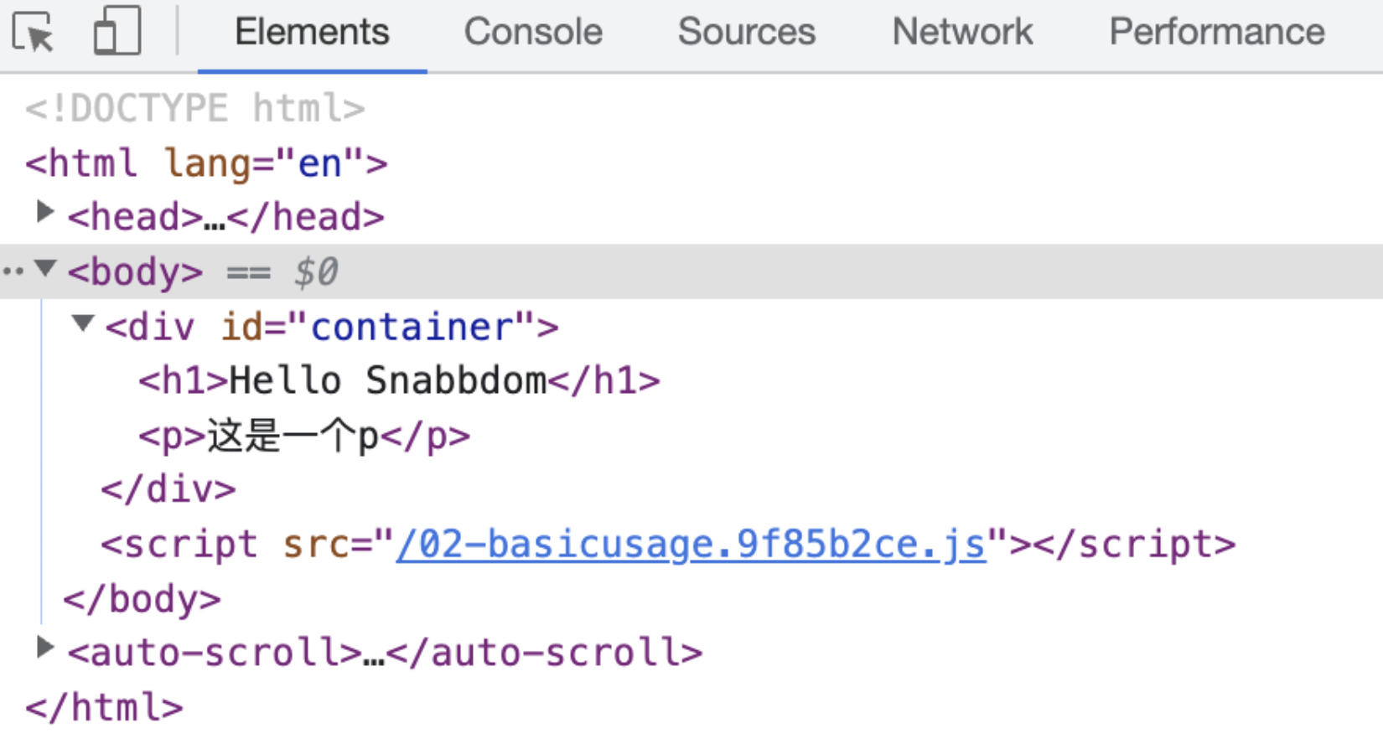Image resolution: width=1383 pixels, height=749 pixels.
Task: Switch to the Elements tab
Action: tap(312, 32)
